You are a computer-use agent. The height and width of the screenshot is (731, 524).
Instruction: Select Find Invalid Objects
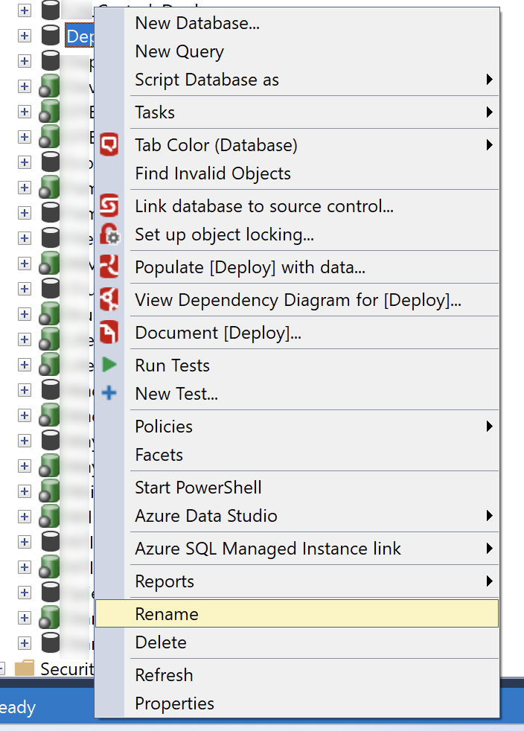pyautogui.click(x=213, y=173)
